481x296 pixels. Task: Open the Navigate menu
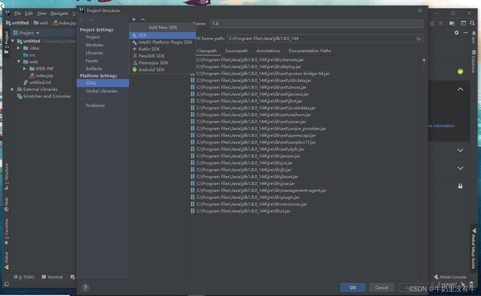pos(59,13)
